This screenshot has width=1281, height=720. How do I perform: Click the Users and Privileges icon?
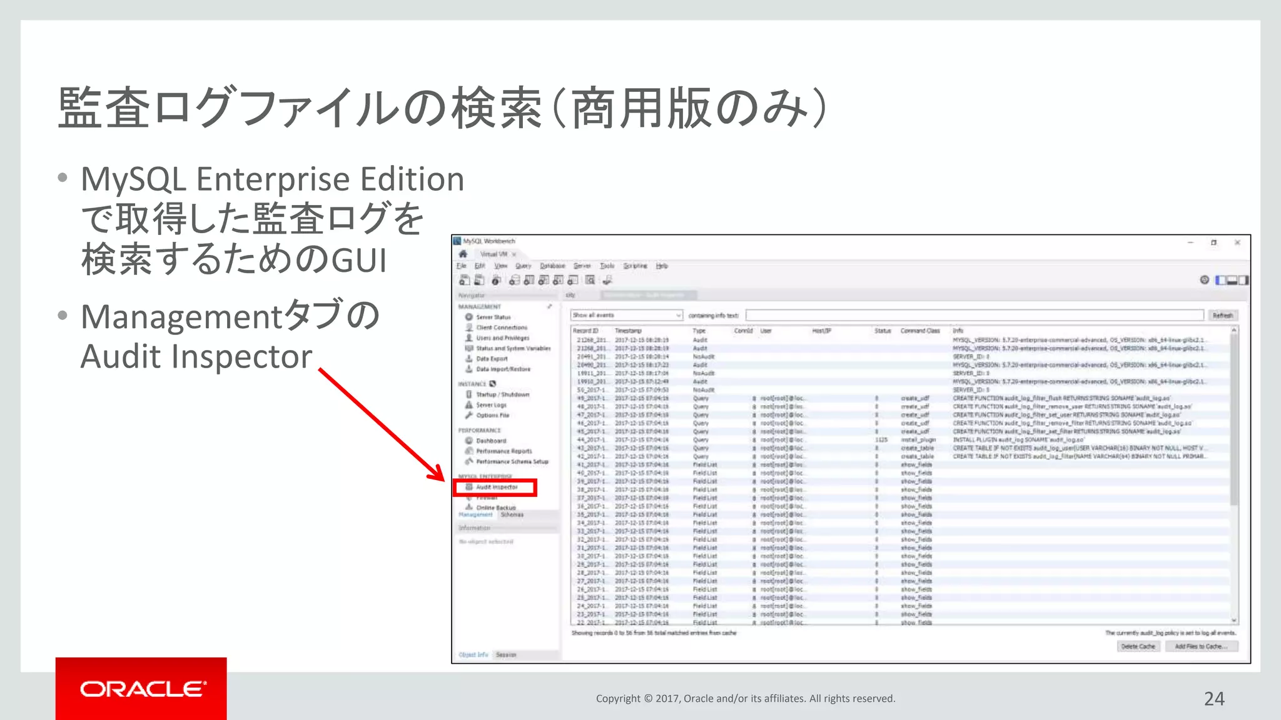tap(468, 337)
